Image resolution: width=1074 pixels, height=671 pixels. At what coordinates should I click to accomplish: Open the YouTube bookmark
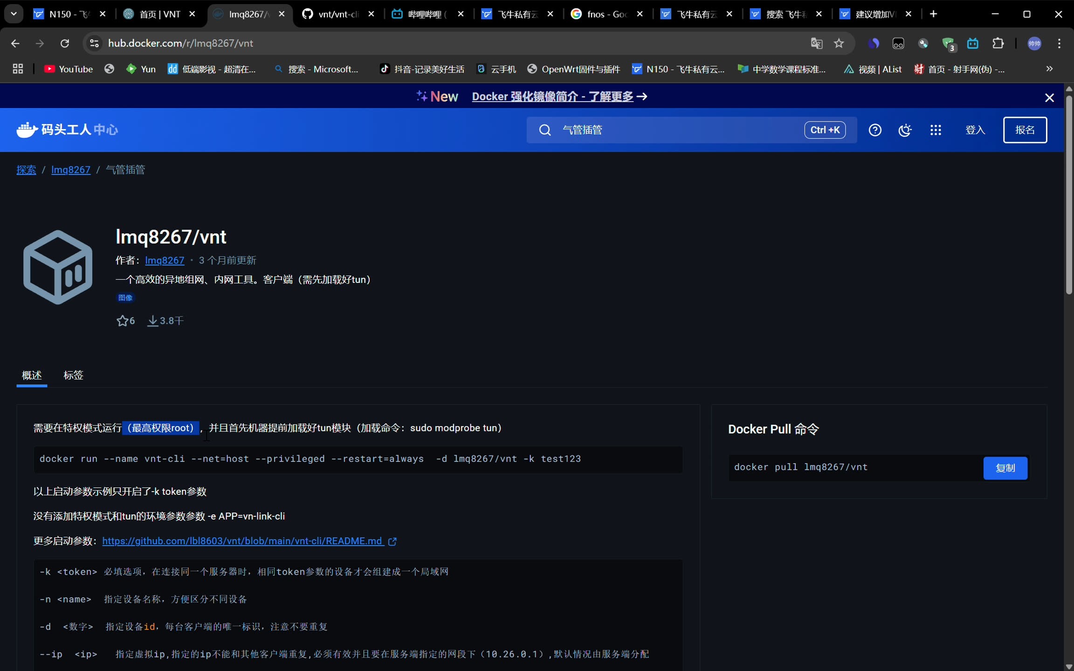[x=68, y=69]
